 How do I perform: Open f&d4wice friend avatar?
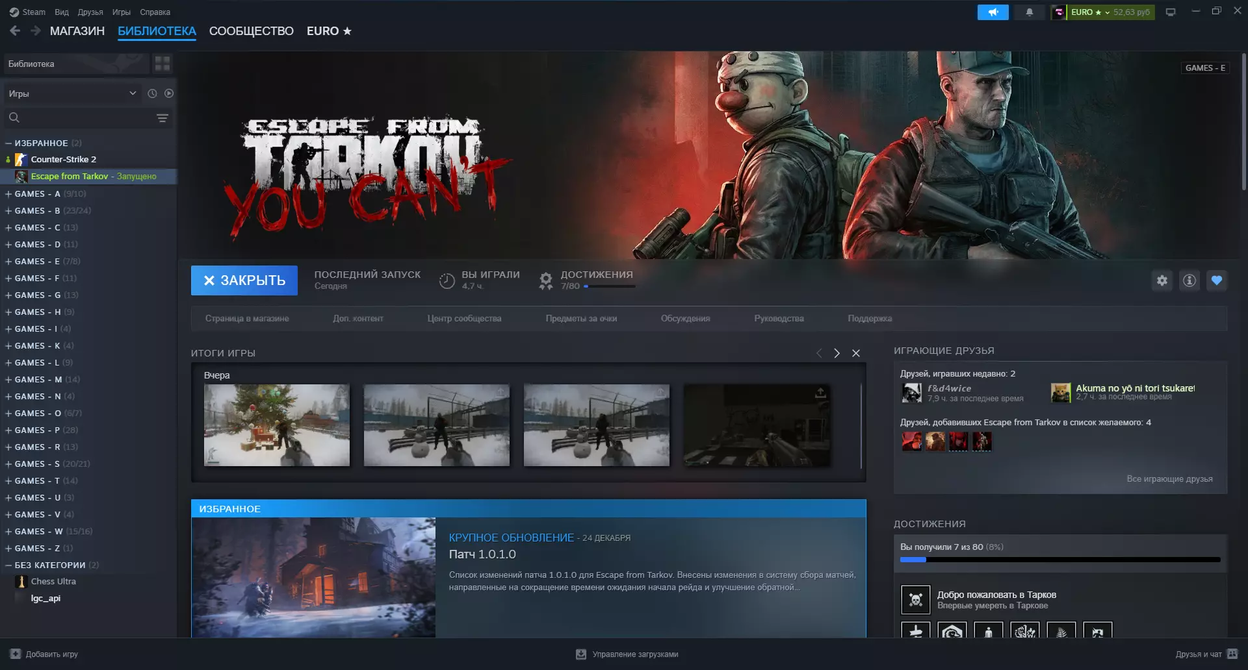(x=911, y=393)
